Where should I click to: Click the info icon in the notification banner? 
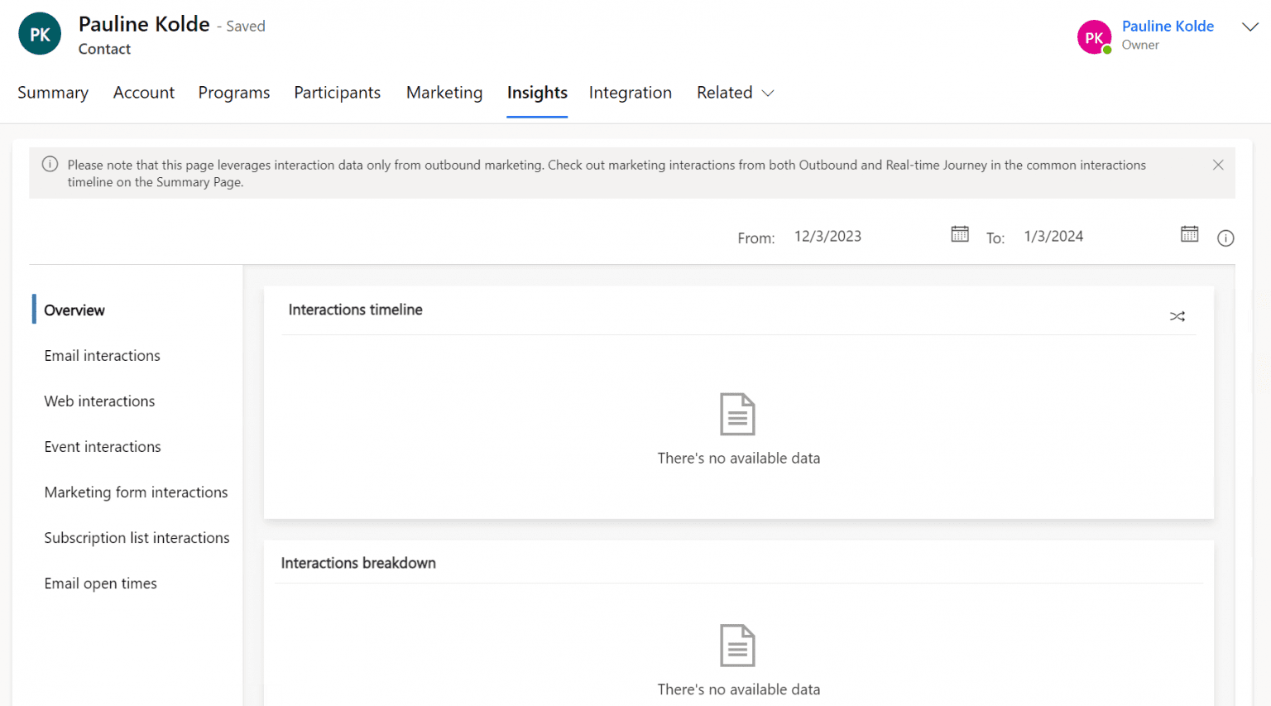(x=50, y=164)
